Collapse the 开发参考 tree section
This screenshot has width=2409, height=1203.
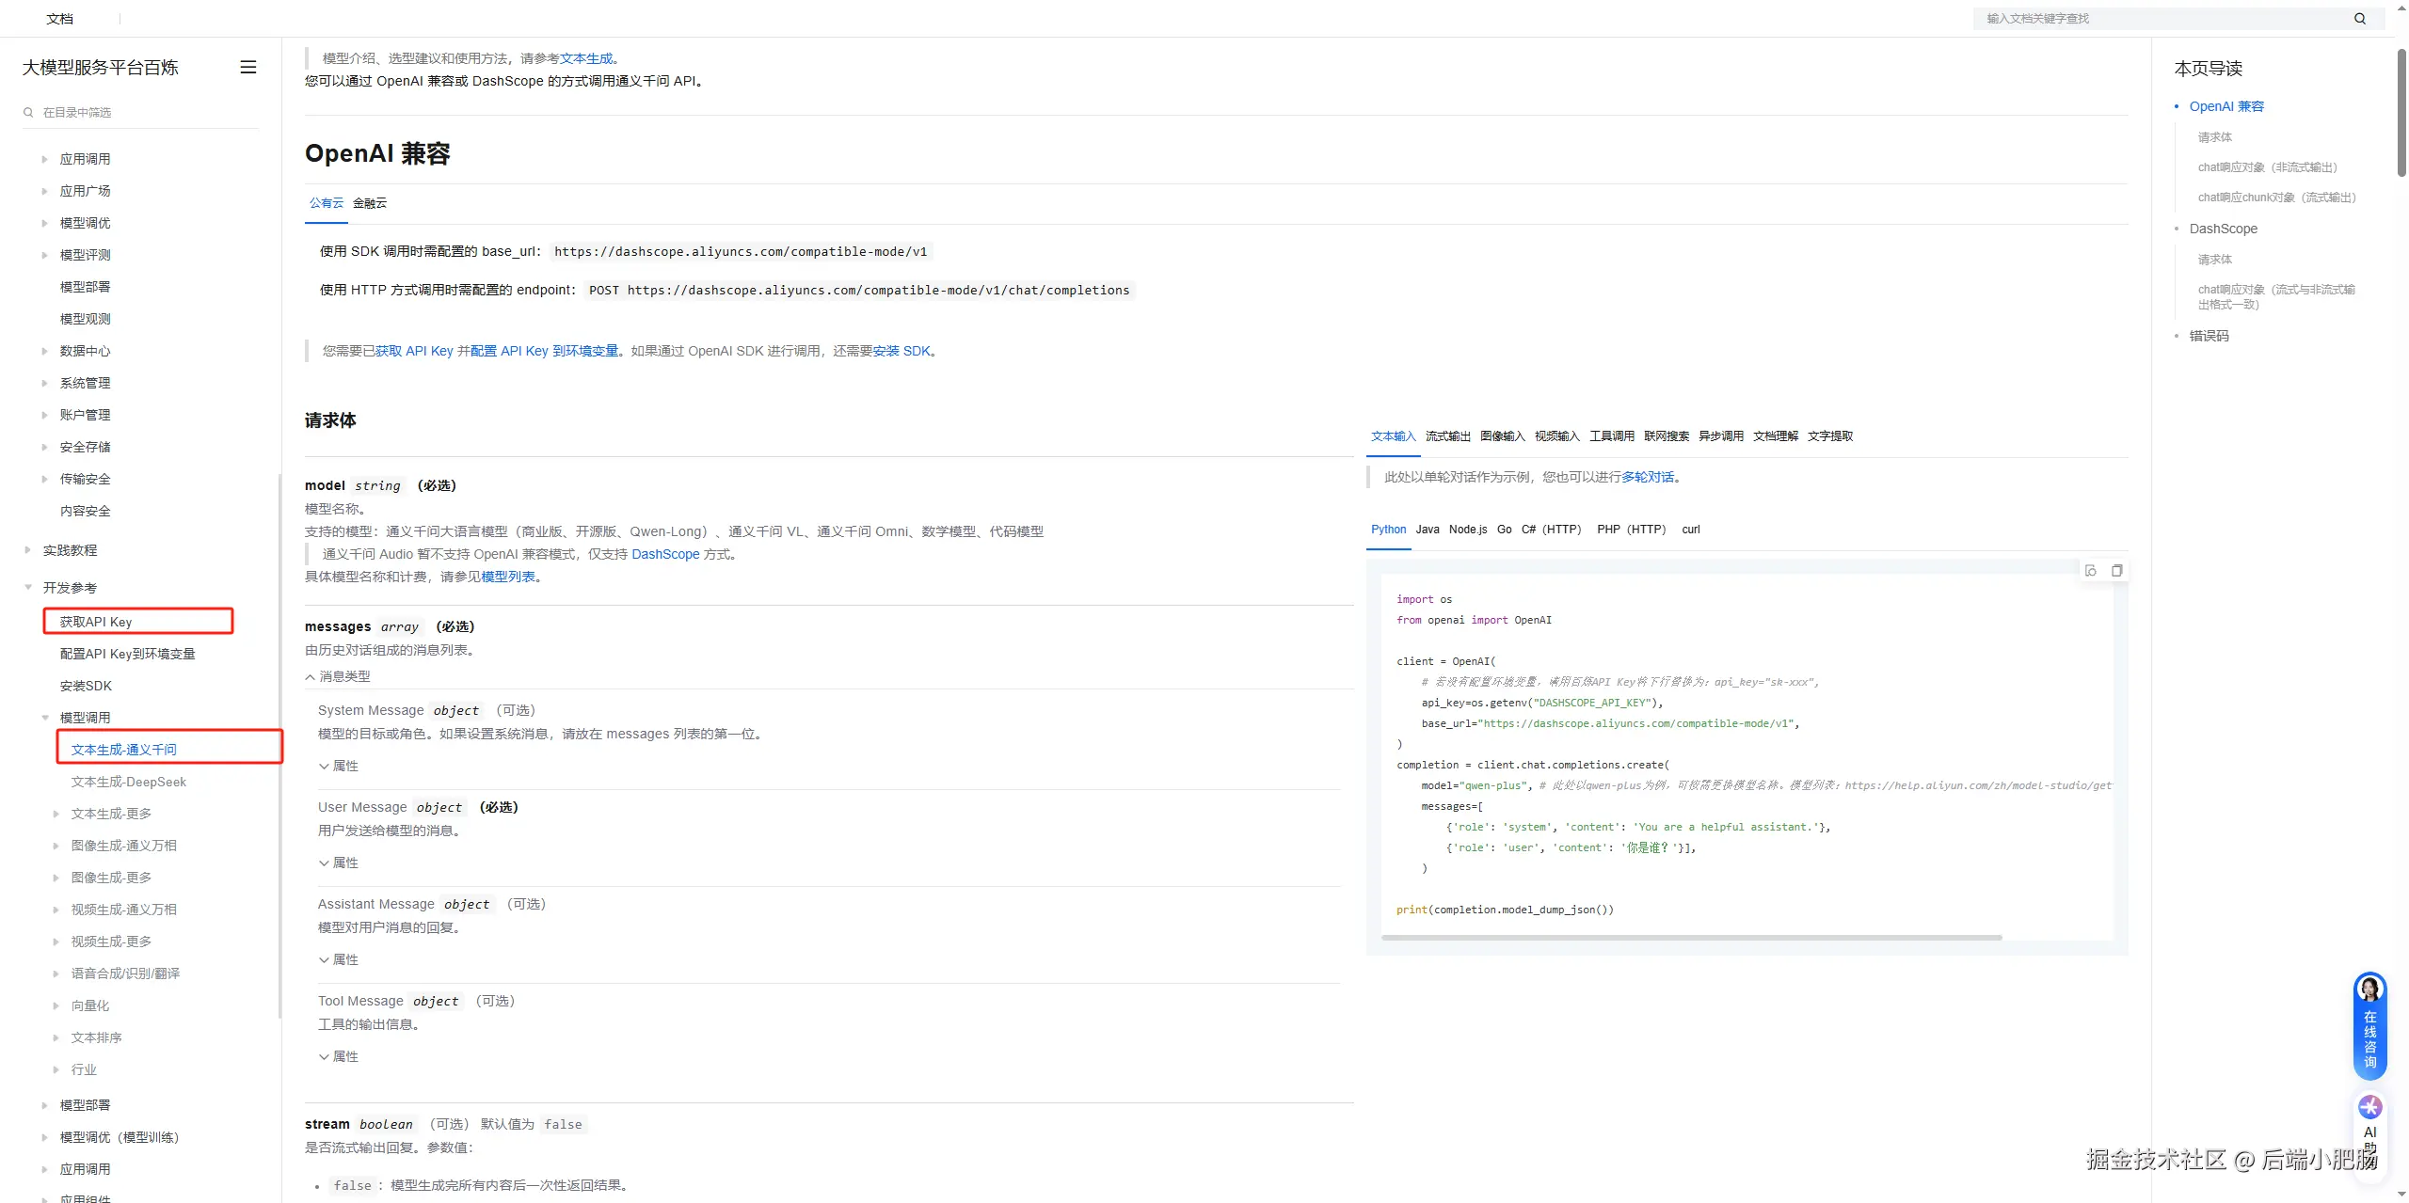pos(28,588)
